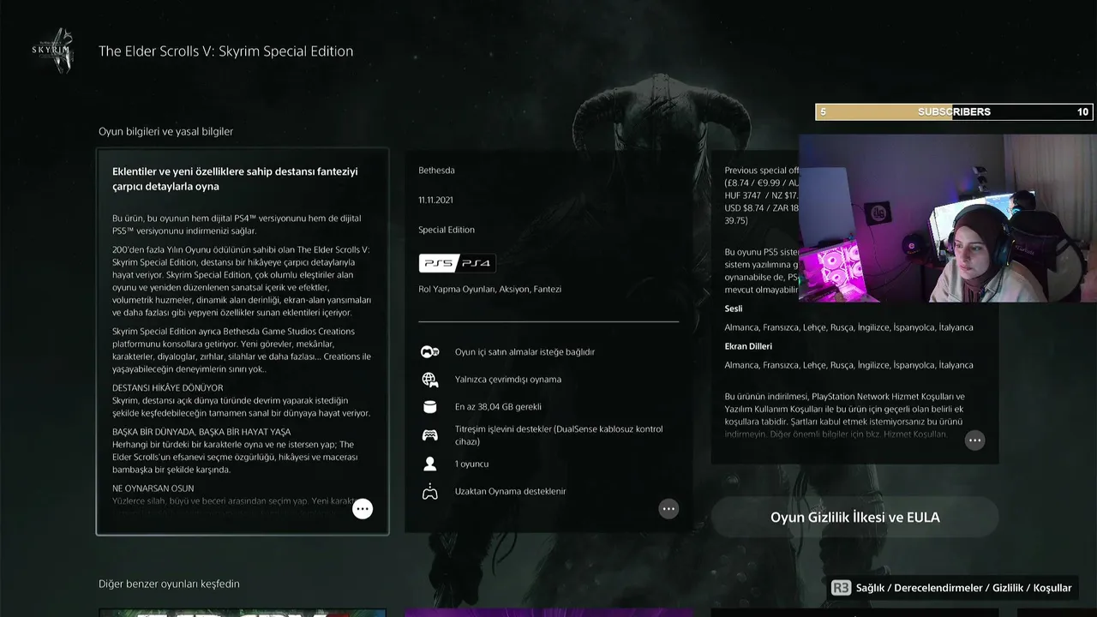Viewport: 1097px width, 617px height.
Task: Click the storage size disk icon
Action: (429, 407)
